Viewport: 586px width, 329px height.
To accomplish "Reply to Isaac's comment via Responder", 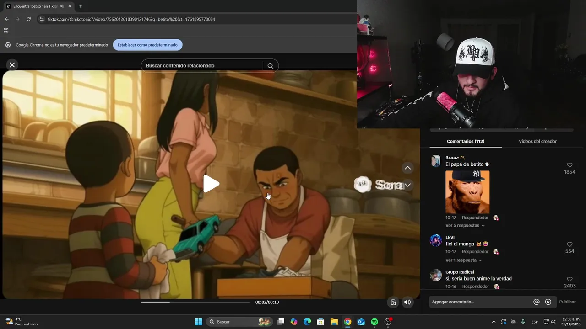I will pos(475,218).
